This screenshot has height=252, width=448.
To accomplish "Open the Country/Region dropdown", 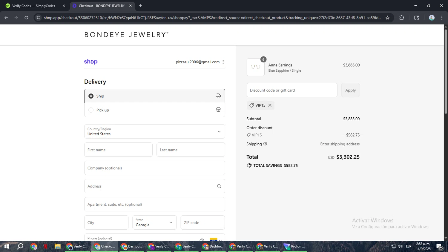I will tap(154, 131).
